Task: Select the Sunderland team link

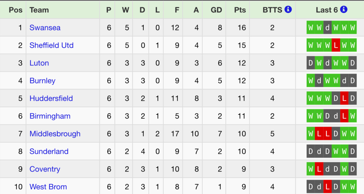Action: [x=49, y=151]
